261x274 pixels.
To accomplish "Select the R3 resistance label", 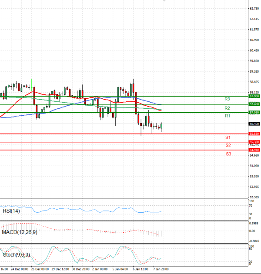I will 227,99.
